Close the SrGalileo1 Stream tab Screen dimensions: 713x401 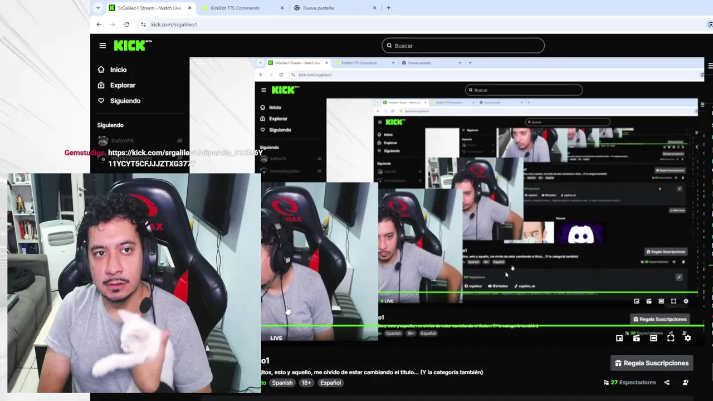coord(189,8)
